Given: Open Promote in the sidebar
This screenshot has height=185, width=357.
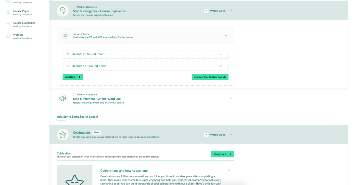Looking at the screenshot, I should (x=18, y=35).
